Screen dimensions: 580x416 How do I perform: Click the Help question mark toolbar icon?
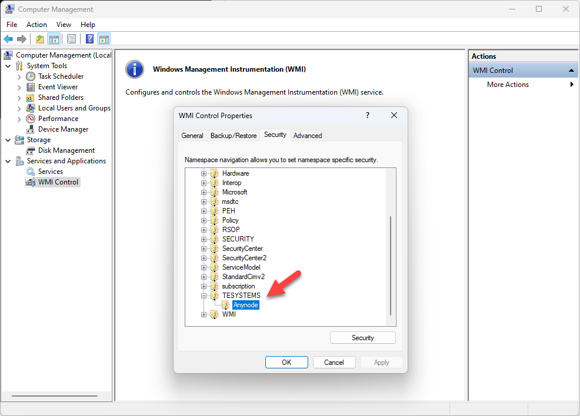click(89, 39)
